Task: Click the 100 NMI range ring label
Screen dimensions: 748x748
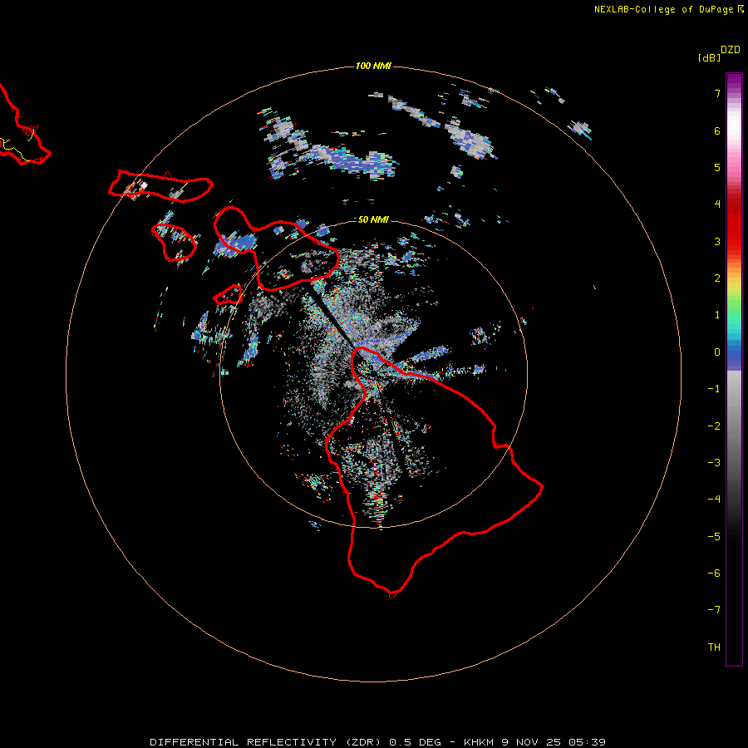Action: pyautogui.click(x=373, y=66)
